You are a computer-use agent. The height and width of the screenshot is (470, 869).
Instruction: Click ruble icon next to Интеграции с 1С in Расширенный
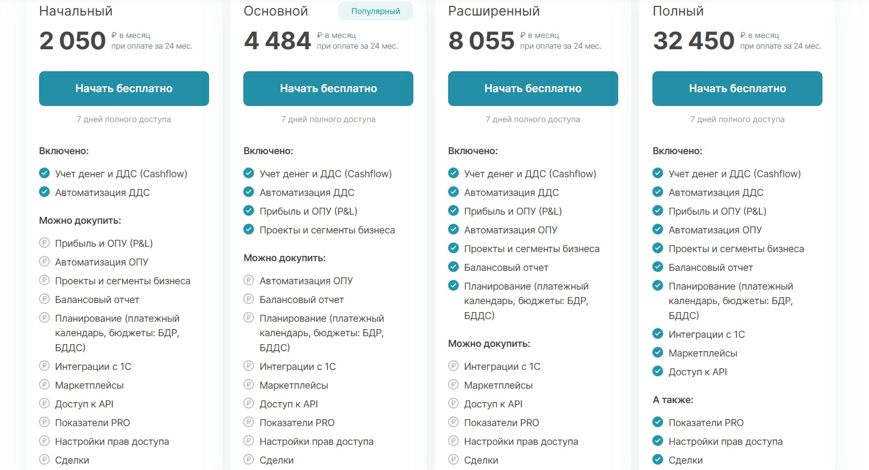[453, 366]
